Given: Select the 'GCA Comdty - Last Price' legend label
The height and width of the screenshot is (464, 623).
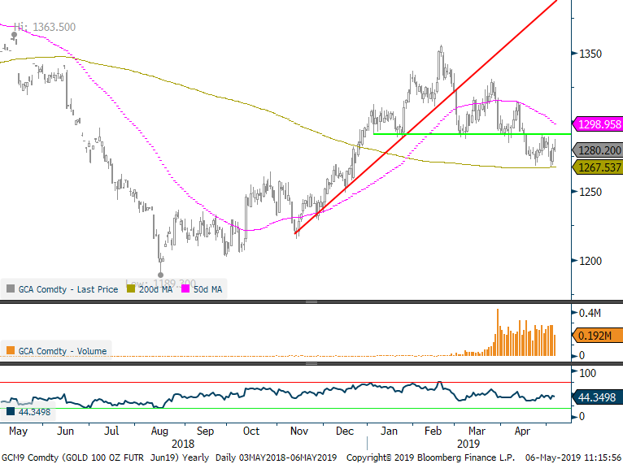Looking at the screenshot, I should coord(68,289).
